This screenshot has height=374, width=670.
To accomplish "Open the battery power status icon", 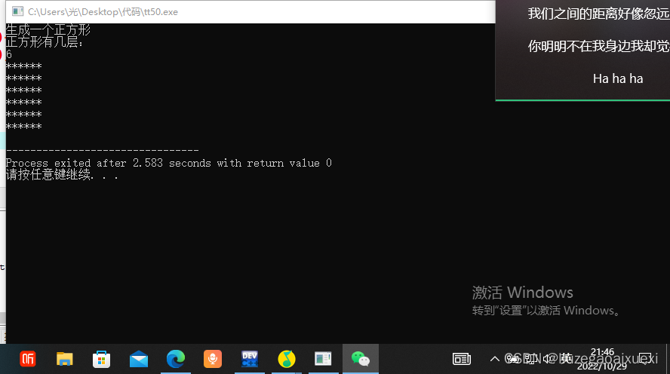I will click(513, 359).
